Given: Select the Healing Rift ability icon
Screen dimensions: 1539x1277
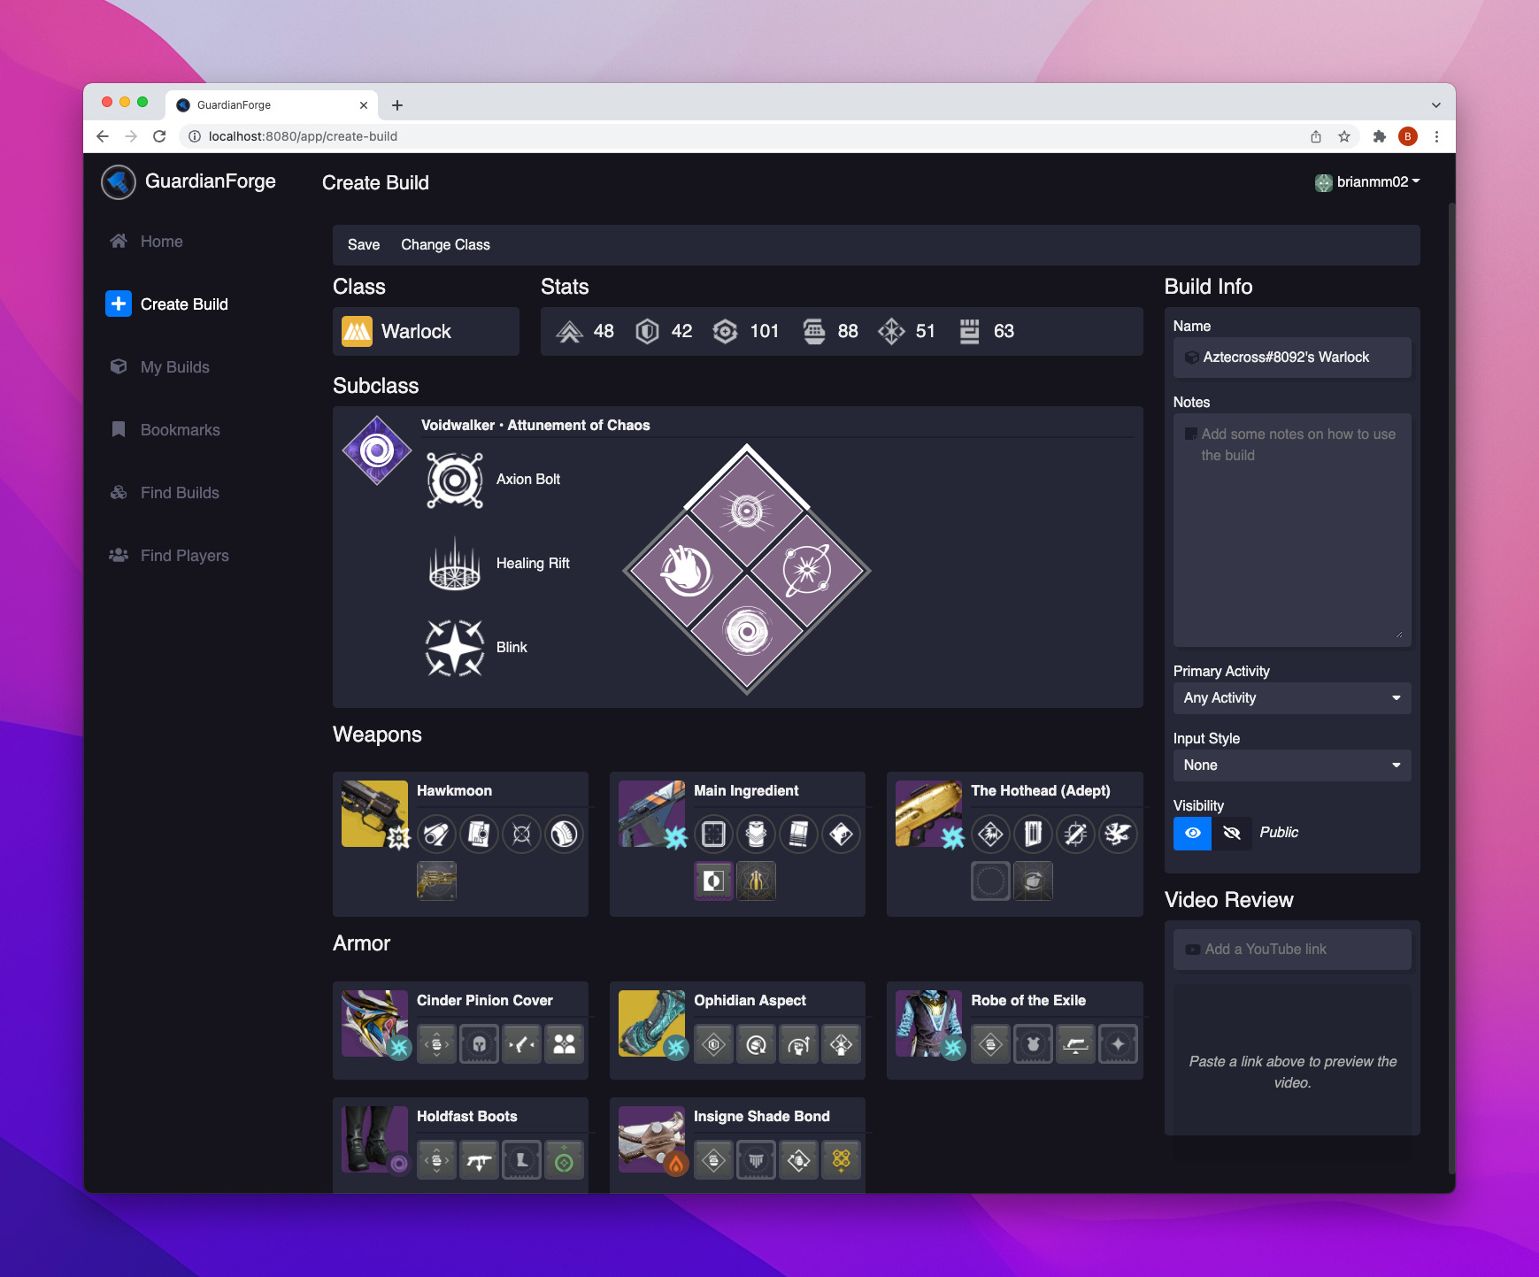Looking at the screenshot, I should 455,564.
